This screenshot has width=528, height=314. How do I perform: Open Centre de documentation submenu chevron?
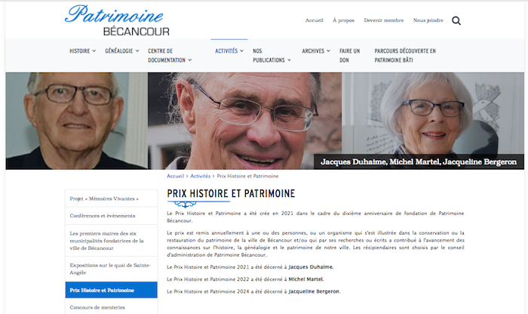[x=190, y=60]
